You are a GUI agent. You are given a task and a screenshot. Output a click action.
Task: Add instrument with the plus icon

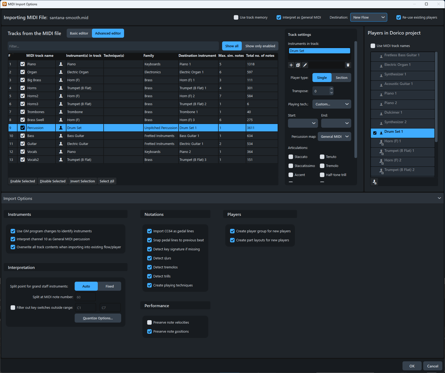coord(291,65)
